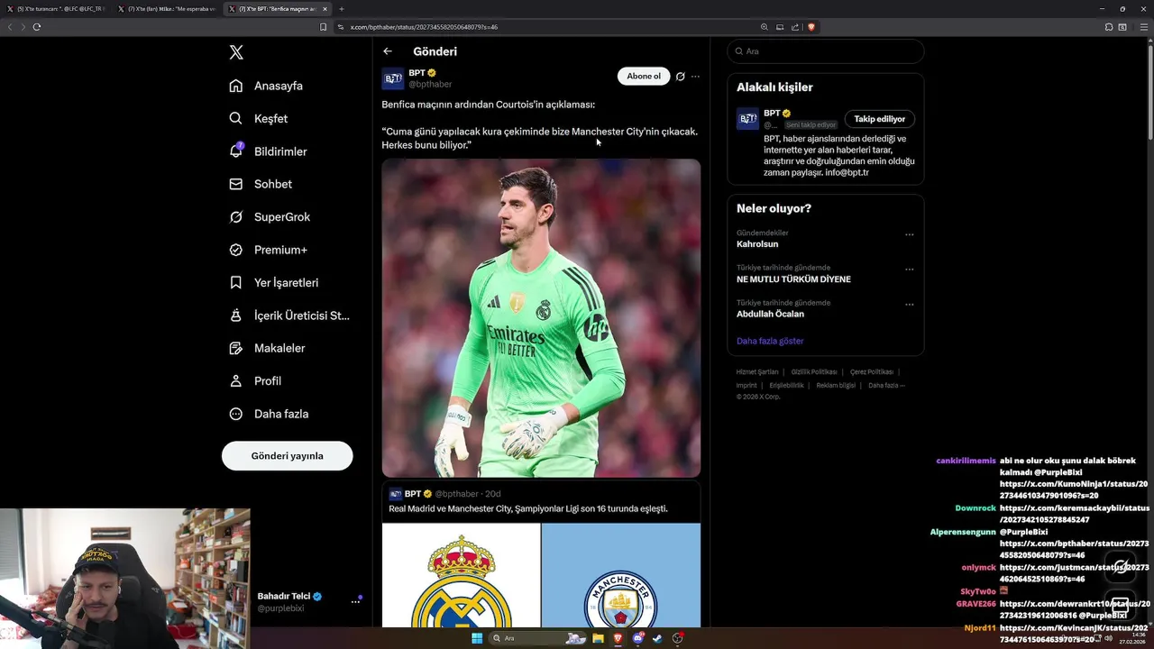Open the Gizlilik Politikası footer link
This screenshot has height=649, width=1154.
pyautogui.click(x=815, y=371)
